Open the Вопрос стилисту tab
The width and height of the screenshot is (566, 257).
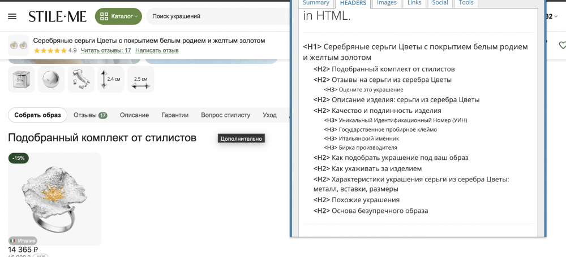226,115
